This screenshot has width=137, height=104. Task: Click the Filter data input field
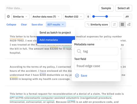tap(37, 8)
